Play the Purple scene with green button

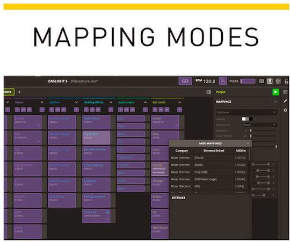275,92
